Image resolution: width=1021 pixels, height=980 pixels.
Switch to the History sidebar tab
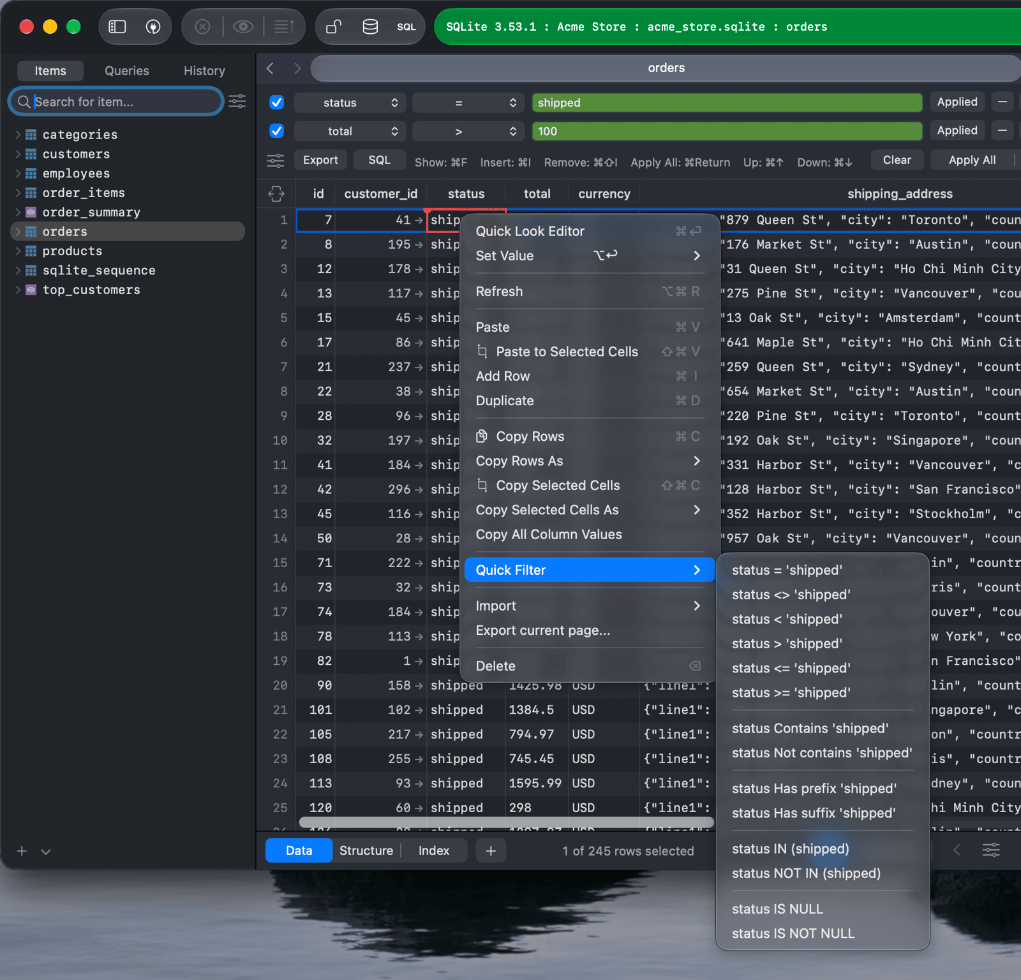tap(204, 71)
